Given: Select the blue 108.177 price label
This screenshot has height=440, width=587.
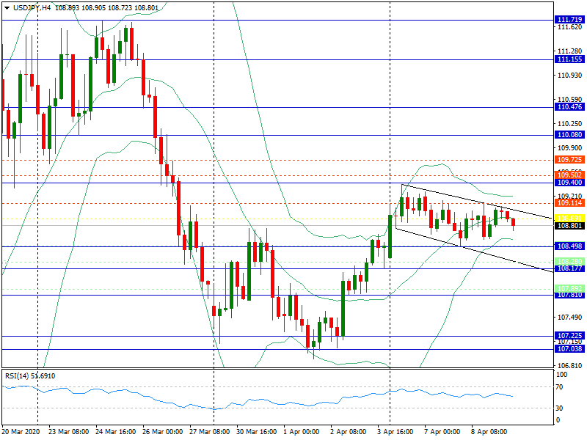Looking at the screenshot, I should pos(569,269).
